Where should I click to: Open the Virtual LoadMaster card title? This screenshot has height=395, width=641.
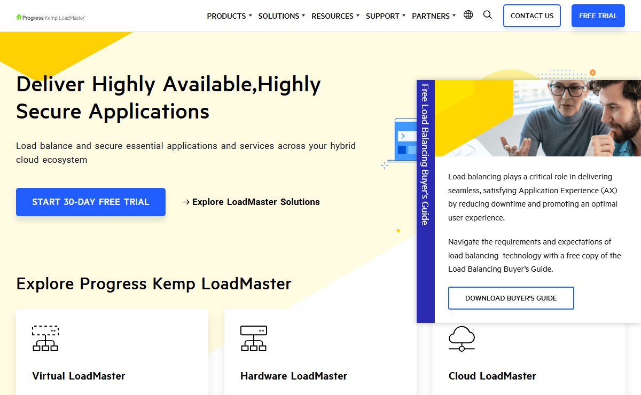(79, 376)
